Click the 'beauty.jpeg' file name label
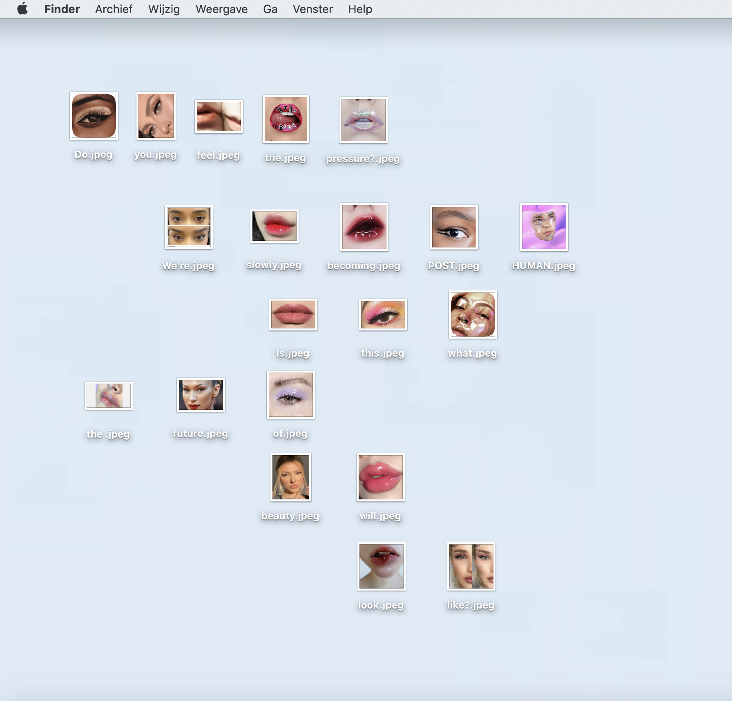 point(290,516)
